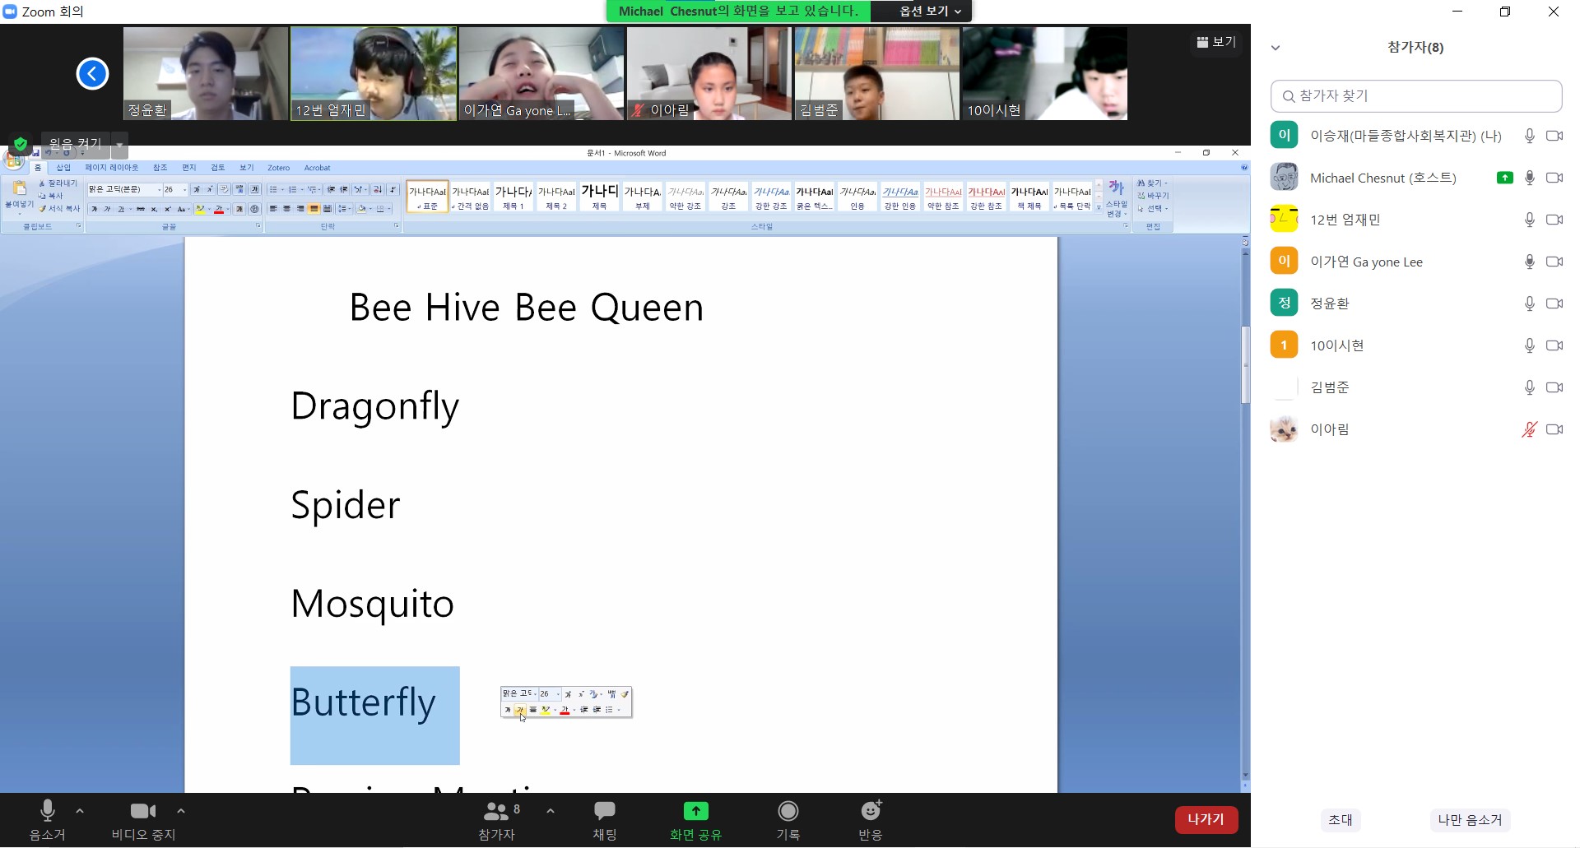Toggle microphone for participant 정윤환
1580x848 pixels.
(1529, 304)
